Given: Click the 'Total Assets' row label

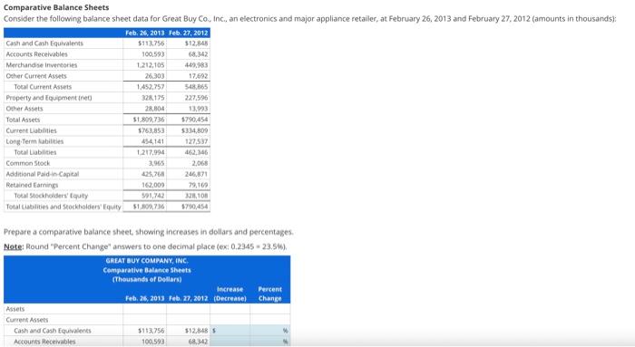Looking at the screenshot, I should point(23,120).
